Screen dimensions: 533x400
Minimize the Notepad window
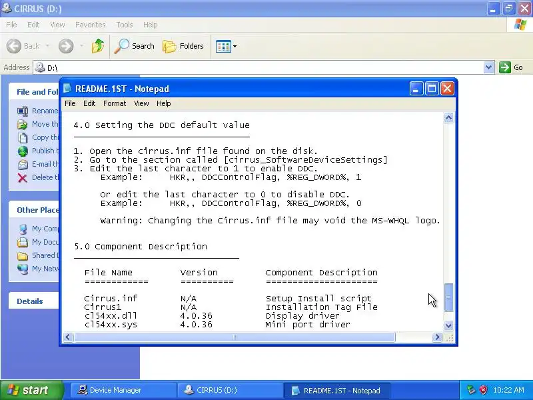[x=416, y=89]
